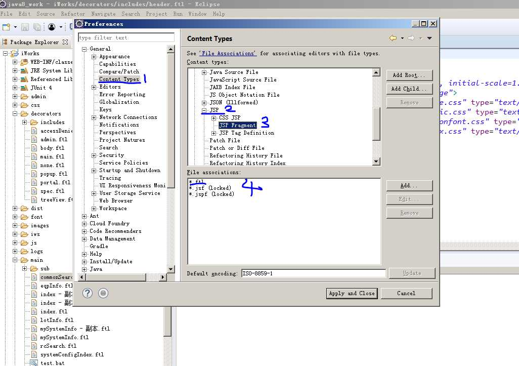Viewport: 519px width, 366px height.
Task: Open the 'File Associations' link
Action: tap(228, 53)
